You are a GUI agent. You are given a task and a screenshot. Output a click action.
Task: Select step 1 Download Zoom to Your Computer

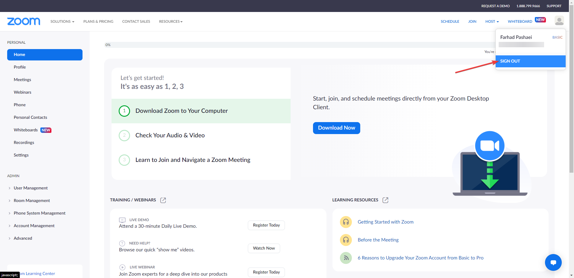181,111
